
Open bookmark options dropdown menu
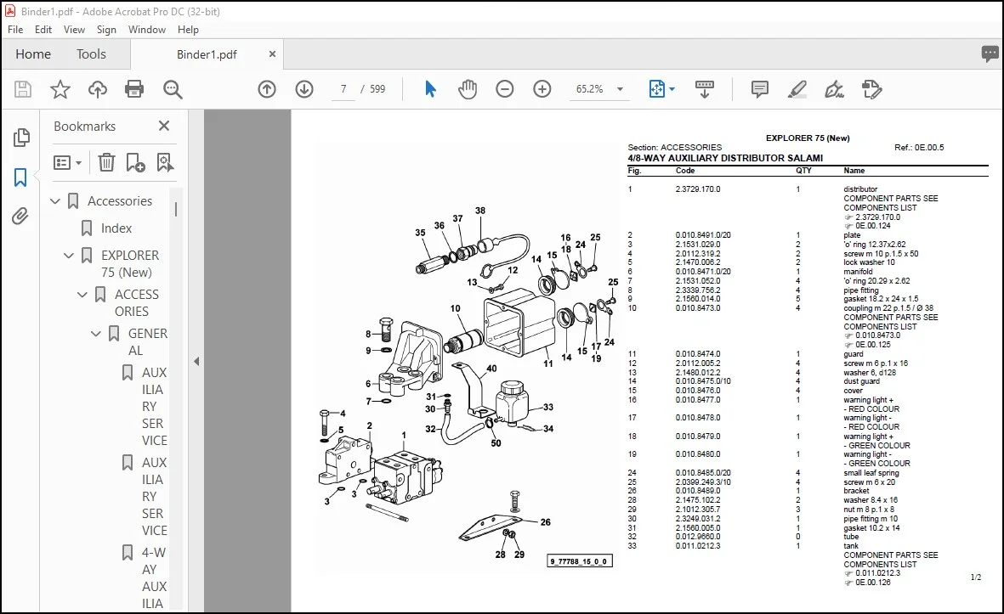click(x=67, y=162)
